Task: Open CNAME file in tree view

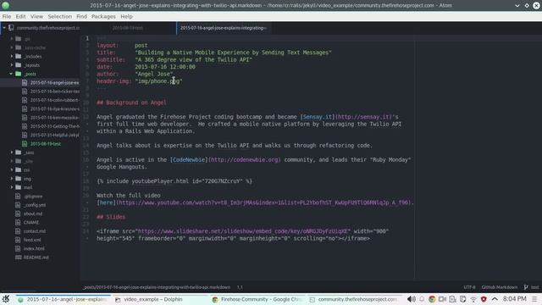Action: 31,222
